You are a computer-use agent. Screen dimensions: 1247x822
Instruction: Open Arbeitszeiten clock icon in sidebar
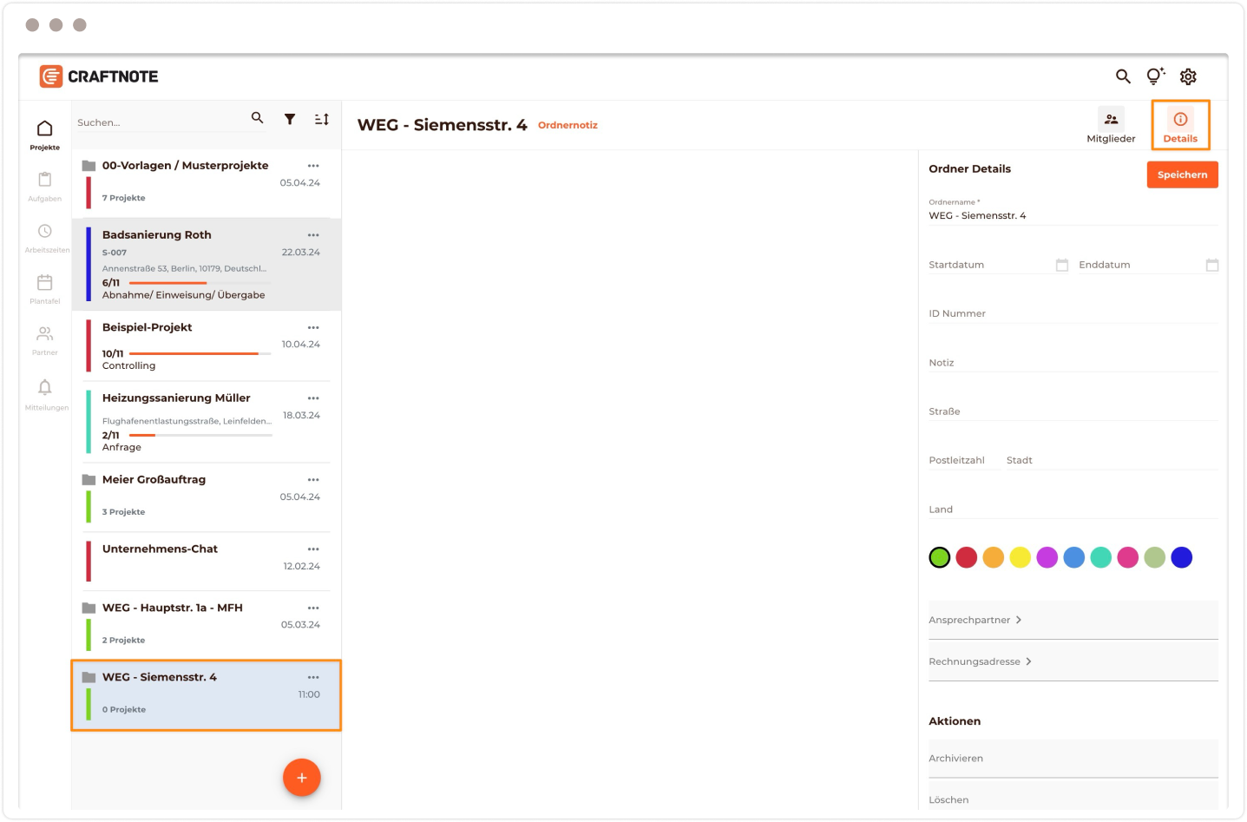tap(45, 236)
